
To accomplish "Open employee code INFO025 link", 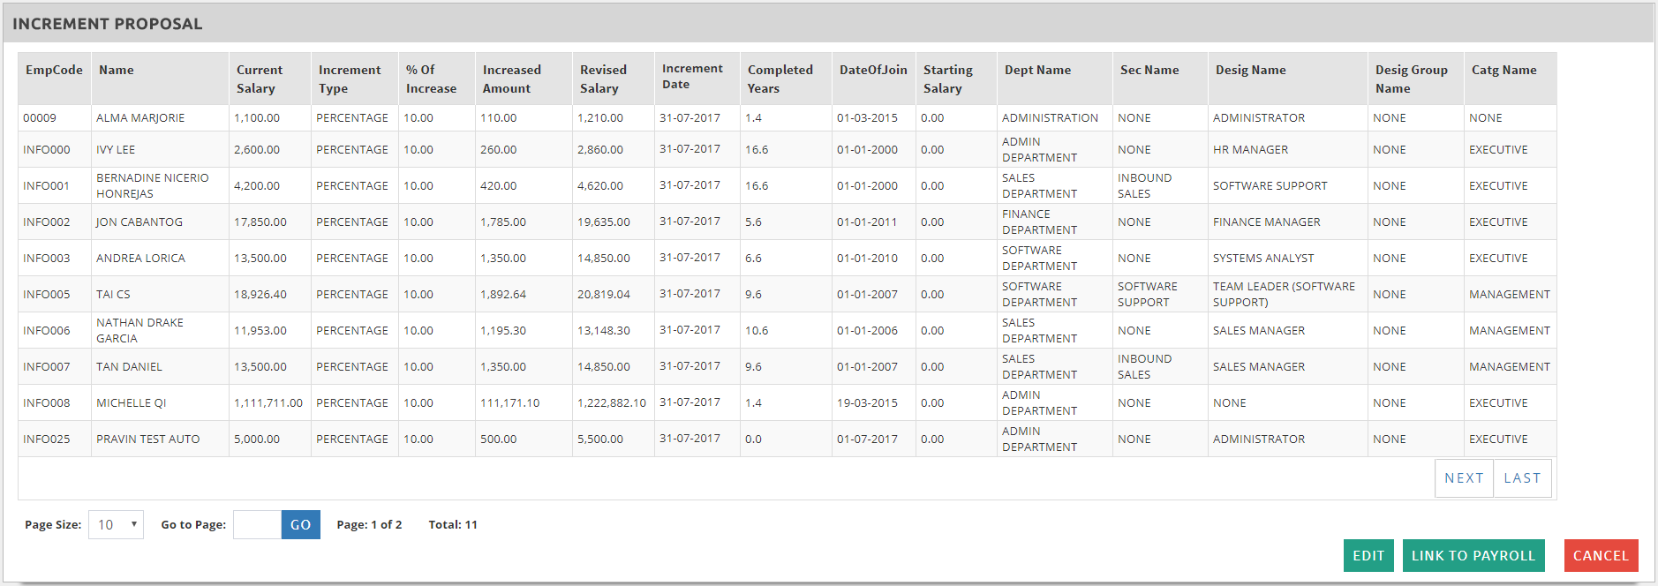I will point(47,439).
